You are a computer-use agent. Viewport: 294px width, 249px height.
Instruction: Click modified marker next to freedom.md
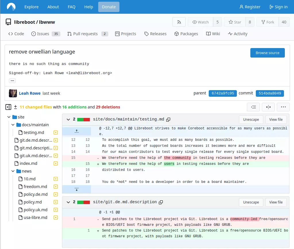pyautogui.click(x=56, y=187)
